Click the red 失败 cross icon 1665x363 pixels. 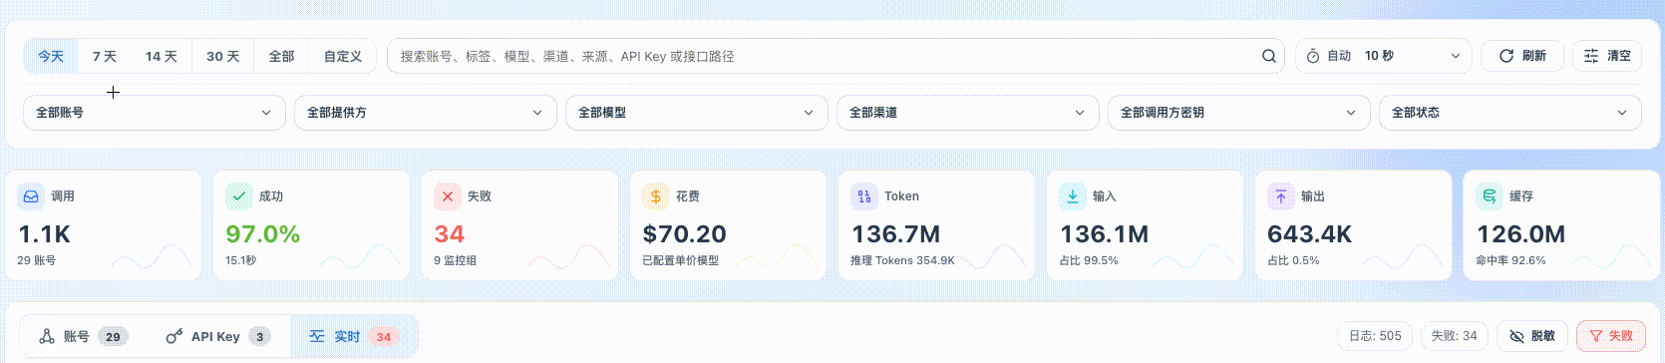tap(448, 196)
